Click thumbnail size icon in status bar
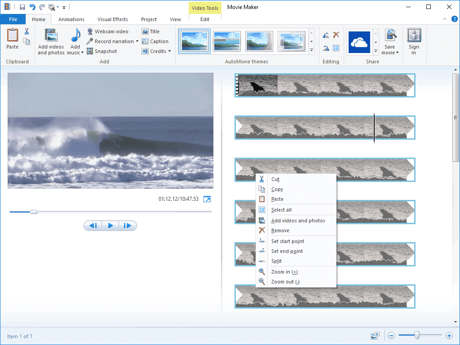This screenshot has height=345, width=460. (375, 336)
